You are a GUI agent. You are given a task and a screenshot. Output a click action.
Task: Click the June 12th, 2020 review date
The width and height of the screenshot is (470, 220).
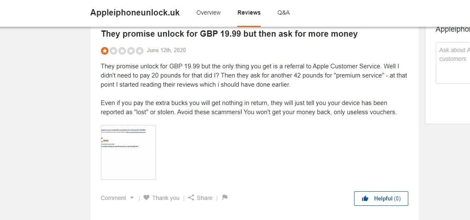[166, 50]
